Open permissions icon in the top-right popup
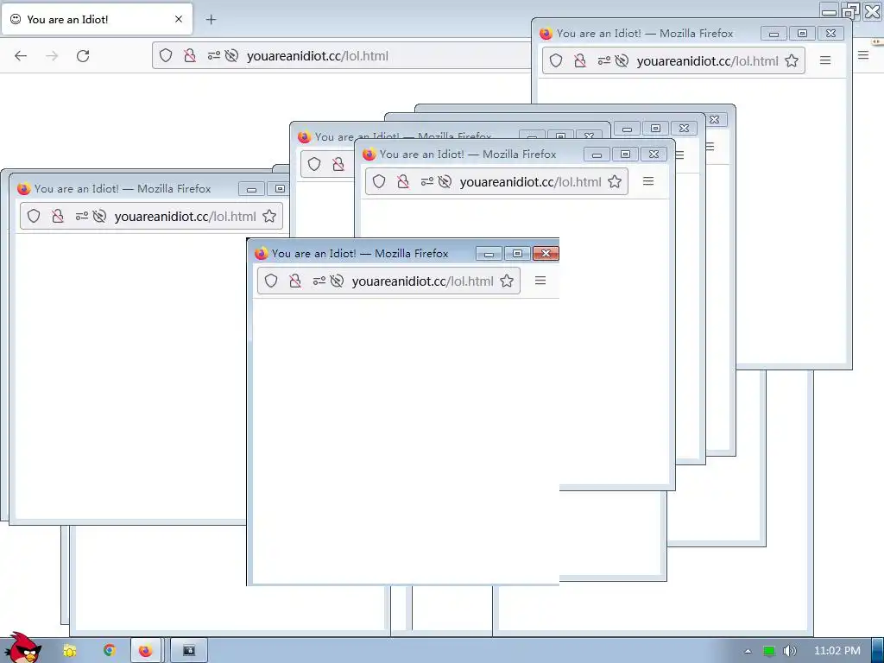884x663 pixels. tap(603, 60)
